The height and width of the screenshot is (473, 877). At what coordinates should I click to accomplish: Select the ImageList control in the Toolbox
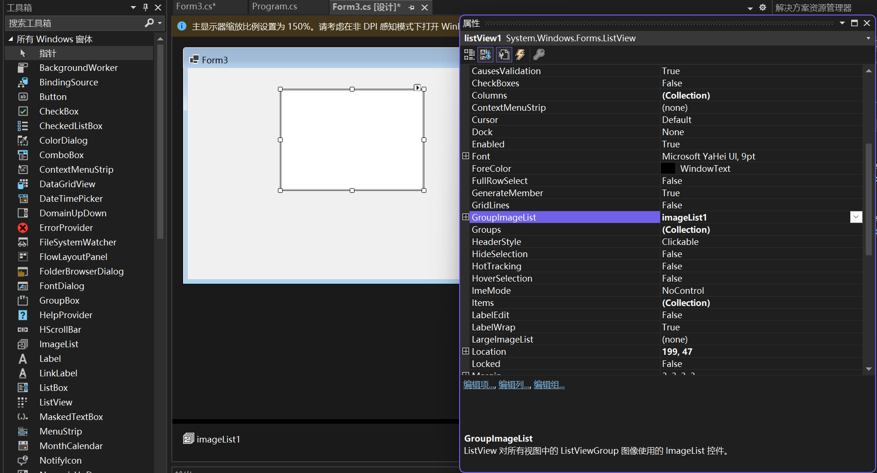(59, 344)
